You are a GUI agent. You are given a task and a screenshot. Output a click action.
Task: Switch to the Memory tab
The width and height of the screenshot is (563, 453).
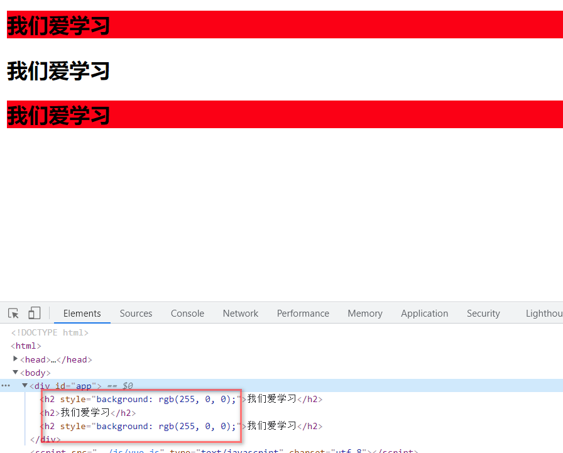tap(365, 314)
